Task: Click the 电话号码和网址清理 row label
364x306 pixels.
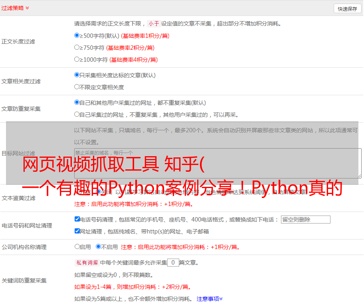Action: point(27,226)
